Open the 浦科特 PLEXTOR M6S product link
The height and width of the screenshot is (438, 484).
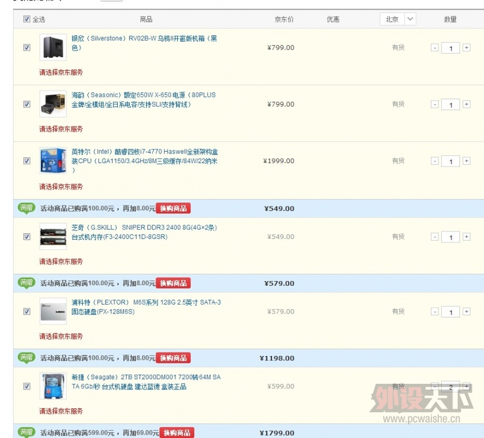click(146, 307)
